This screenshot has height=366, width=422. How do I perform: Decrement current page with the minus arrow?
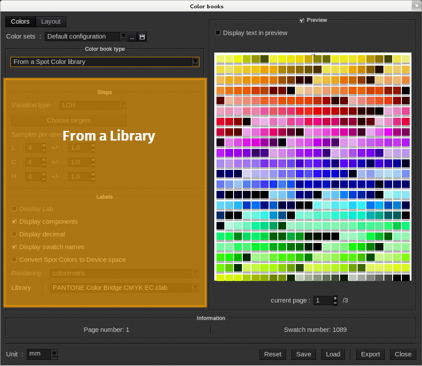335,303
